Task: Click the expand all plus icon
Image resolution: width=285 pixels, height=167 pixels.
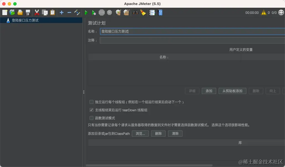Action: 61,12
